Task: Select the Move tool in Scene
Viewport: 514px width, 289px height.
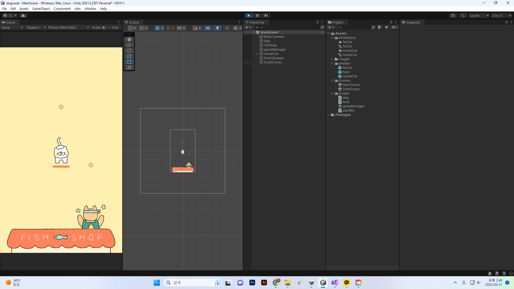Action: [x=129, y=45]
